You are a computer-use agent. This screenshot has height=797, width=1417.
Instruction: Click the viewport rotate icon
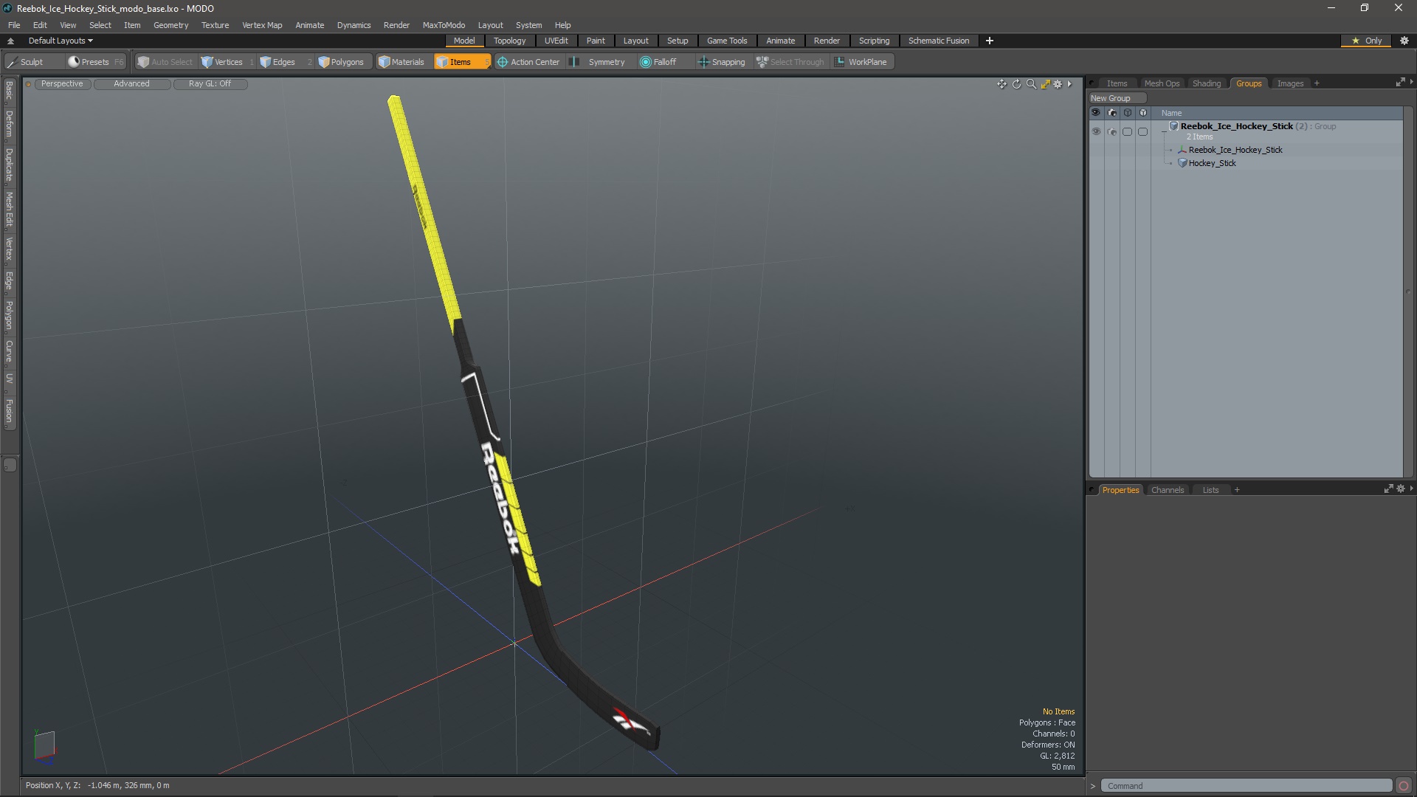(x=1016, y=84)
